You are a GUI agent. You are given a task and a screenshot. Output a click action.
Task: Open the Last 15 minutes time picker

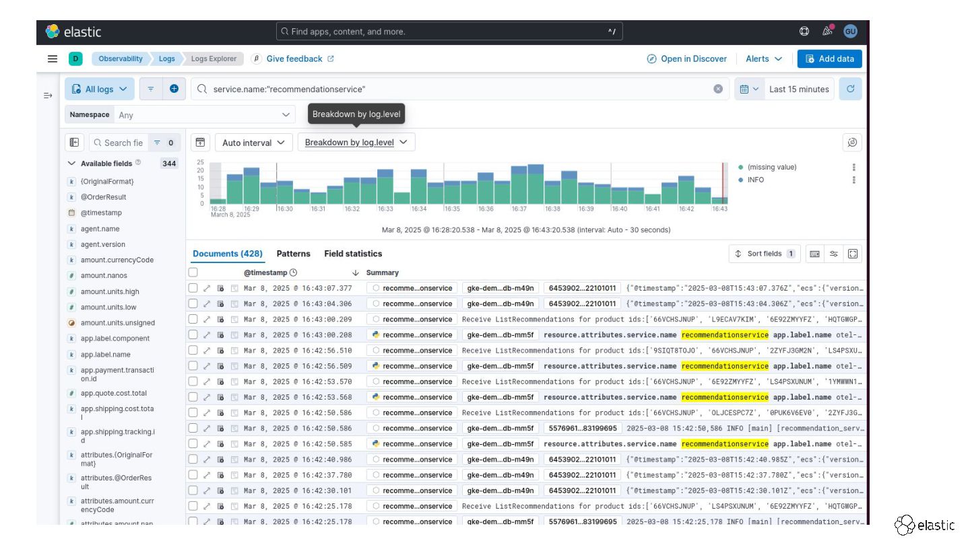click(799, 89)
